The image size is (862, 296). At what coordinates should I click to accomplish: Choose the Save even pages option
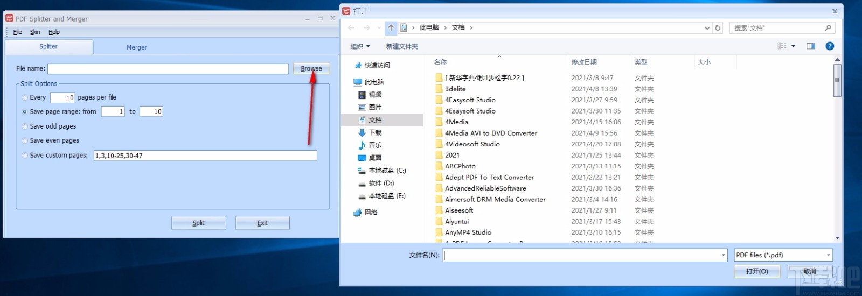(25, 140)
